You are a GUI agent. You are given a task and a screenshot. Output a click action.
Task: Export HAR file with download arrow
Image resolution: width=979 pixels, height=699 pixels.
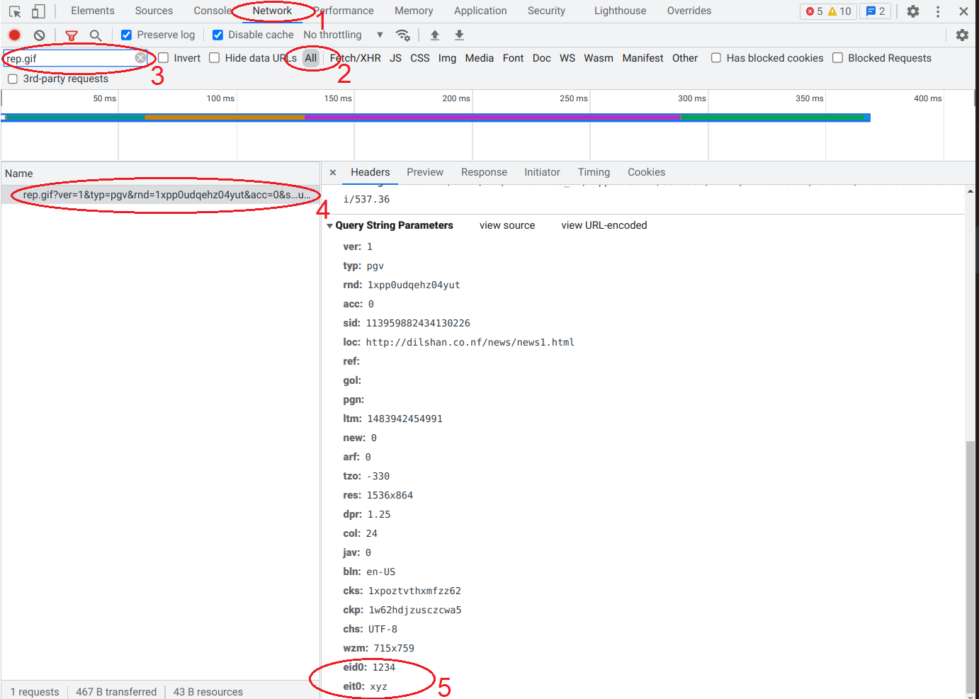point(459,35)
